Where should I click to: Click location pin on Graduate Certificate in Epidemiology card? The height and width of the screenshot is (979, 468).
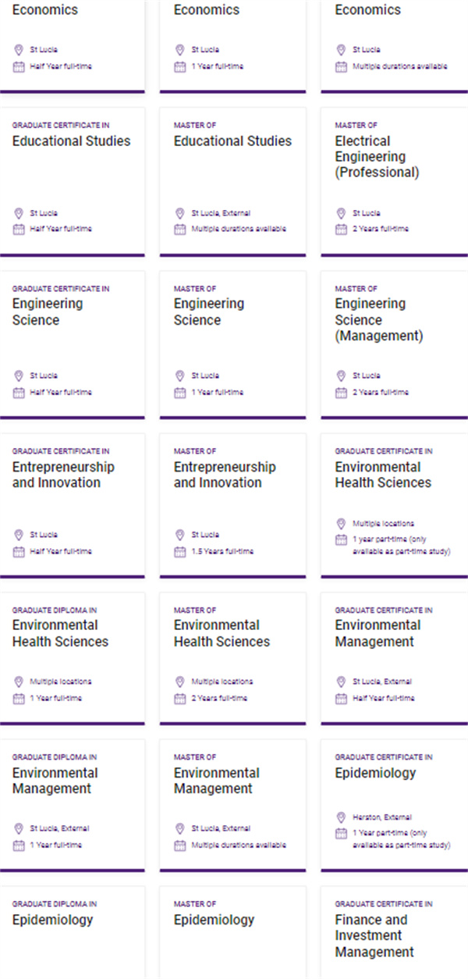pyautogui.click(x=341, y=817)
